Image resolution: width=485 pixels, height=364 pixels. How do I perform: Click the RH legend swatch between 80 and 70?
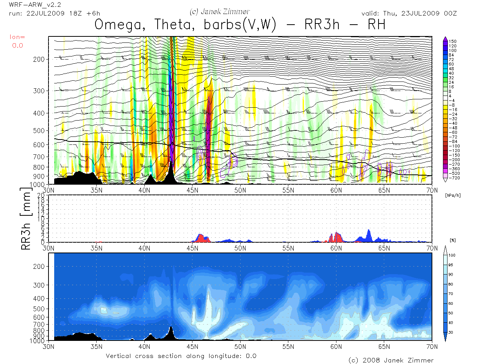(x=445, y=289)
